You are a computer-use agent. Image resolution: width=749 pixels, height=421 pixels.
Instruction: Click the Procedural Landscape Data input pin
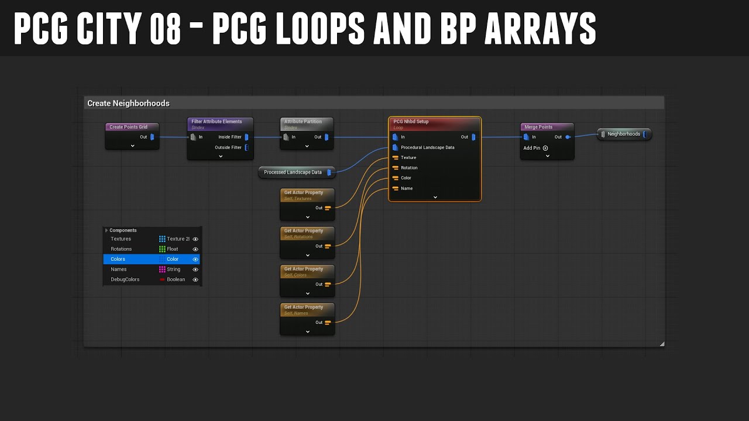tap(396, 147)
